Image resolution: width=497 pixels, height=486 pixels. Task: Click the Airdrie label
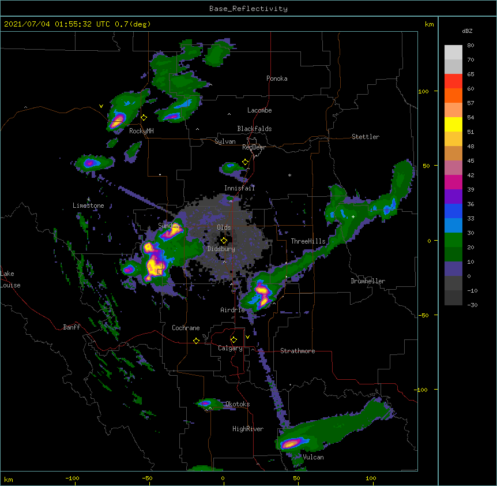(x=233, y=310)
